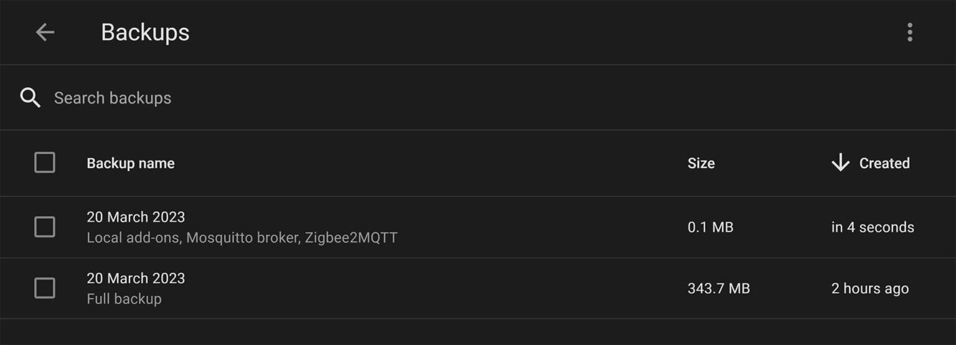Click the magnifying glass search icon
The width and height of the screenshot is (956, 345).
pyautogui.click(x=30, y=98)
